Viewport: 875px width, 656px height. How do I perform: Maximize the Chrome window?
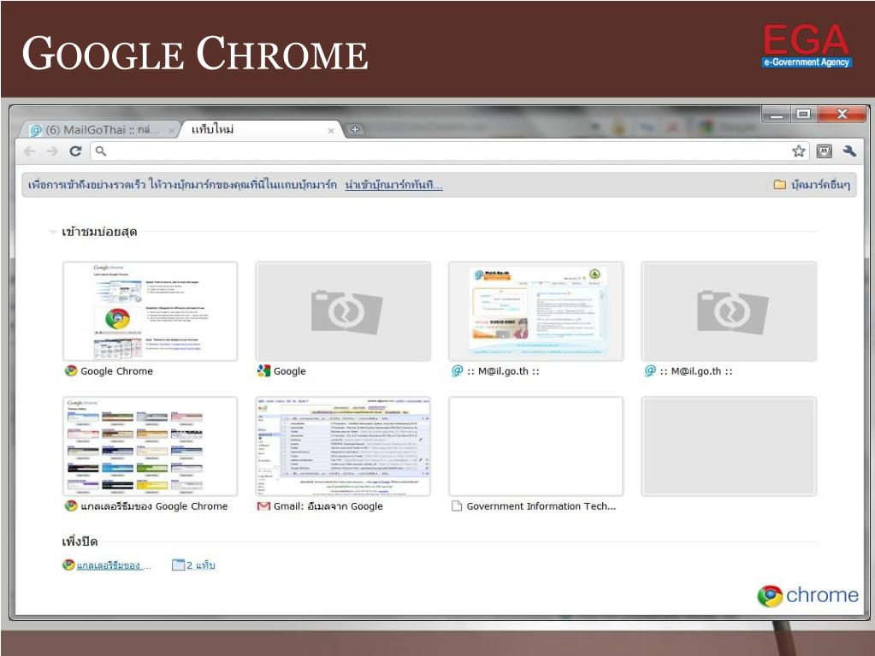click(803, 114)
